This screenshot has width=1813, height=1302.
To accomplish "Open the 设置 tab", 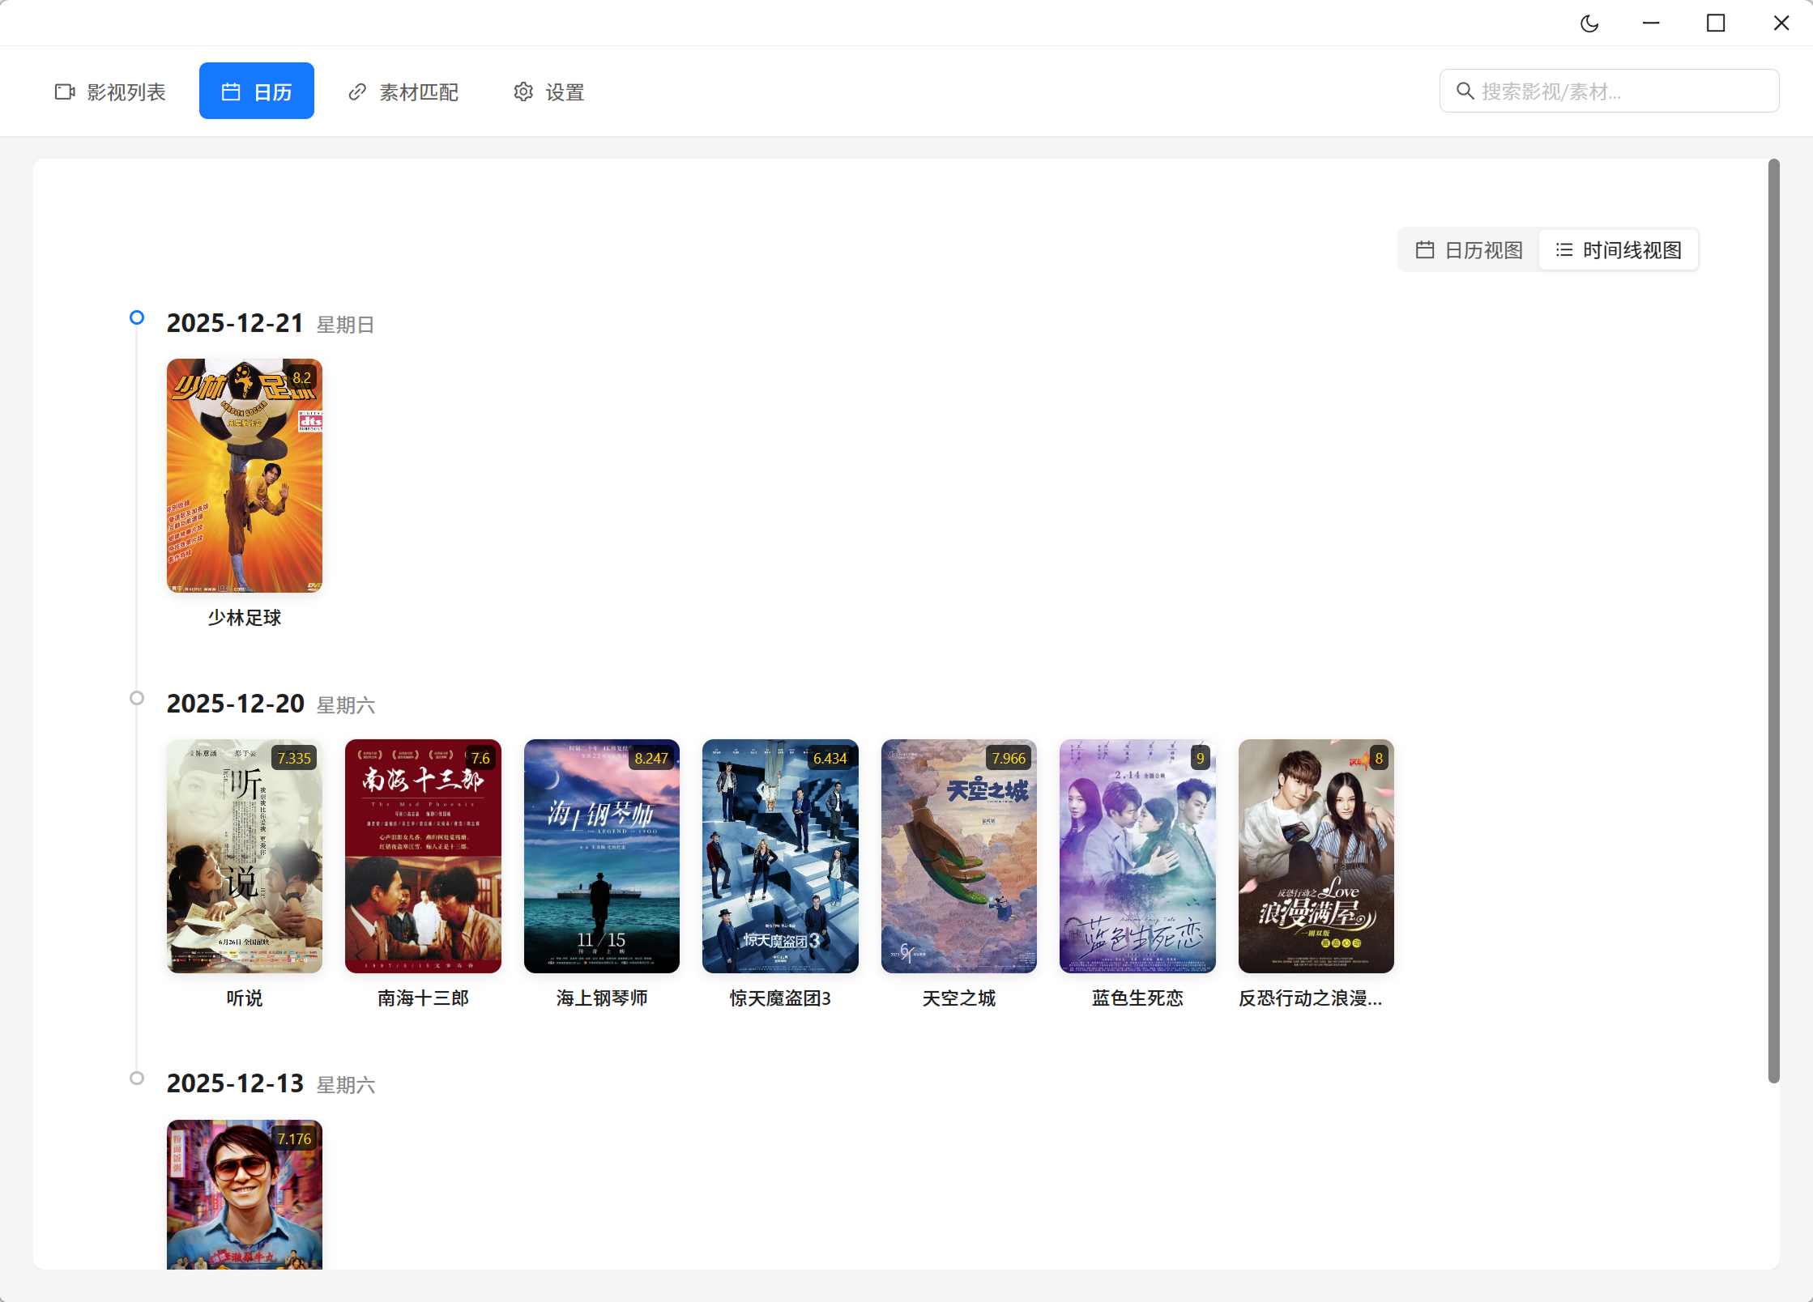I will [549, 91].
